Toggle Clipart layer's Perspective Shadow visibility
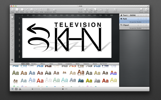The image size is (161, 100). pyautogui.click(x=144, y=28)
